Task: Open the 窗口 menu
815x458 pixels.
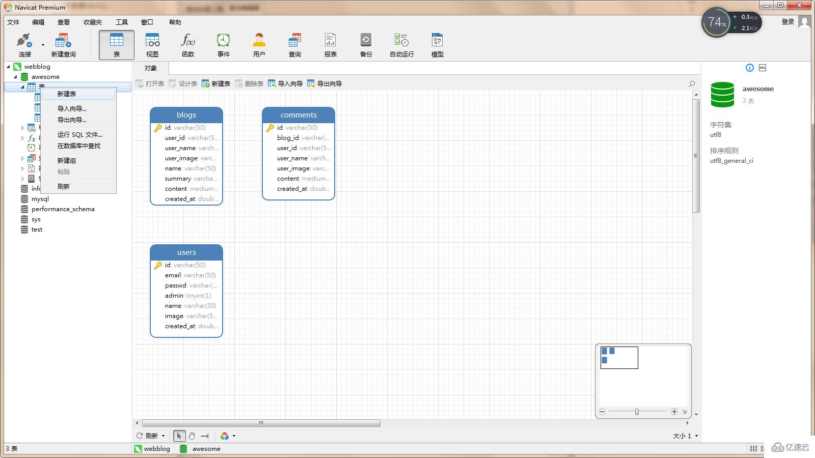Action: (147, 22)
